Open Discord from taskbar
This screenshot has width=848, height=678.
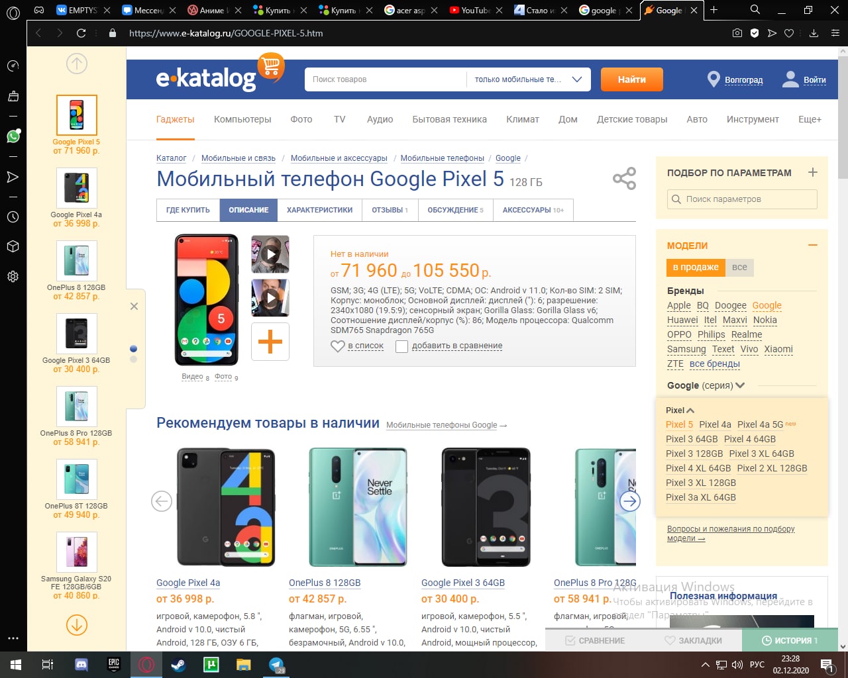[81, 664]
